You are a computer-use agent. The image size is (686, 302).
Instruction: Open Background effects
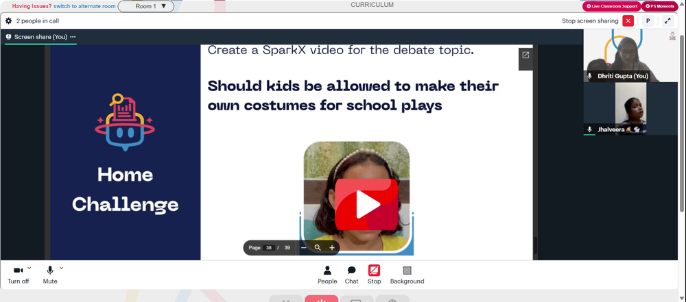pyautogui.click(x=407, y=275)
